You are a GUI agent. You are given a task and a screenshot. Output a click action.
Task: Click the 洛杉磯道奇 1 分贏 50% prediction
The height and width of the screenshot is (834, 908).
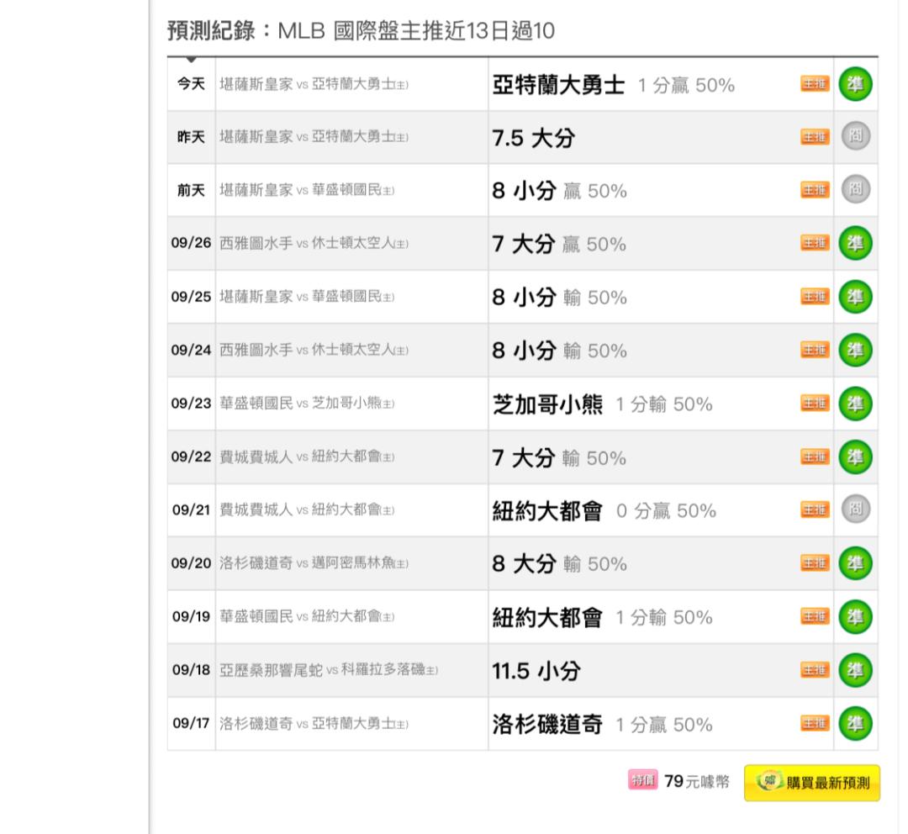pyautogui.click(x=602, y=725)
